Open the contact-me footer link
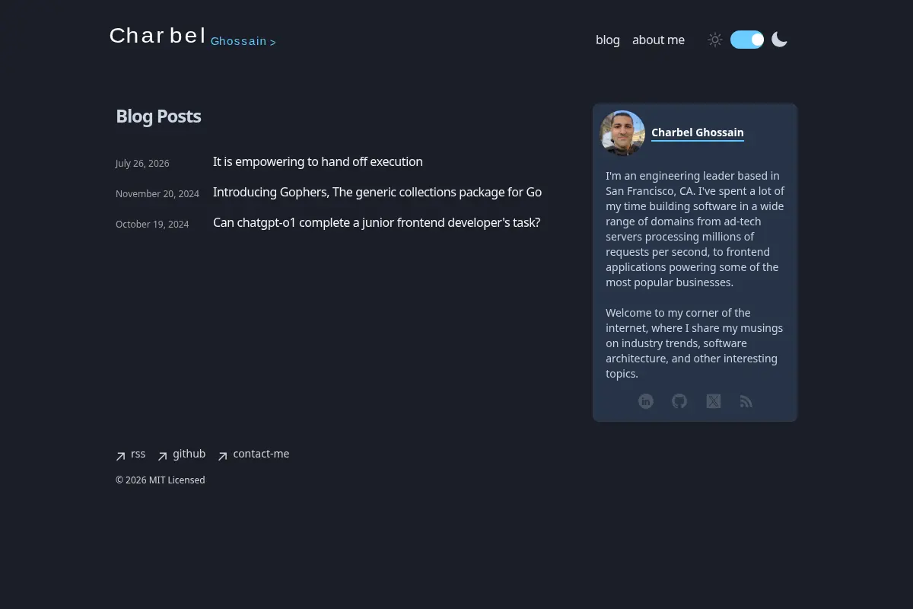The width and height of the screenshot is (913, 609). click(261, 454)
